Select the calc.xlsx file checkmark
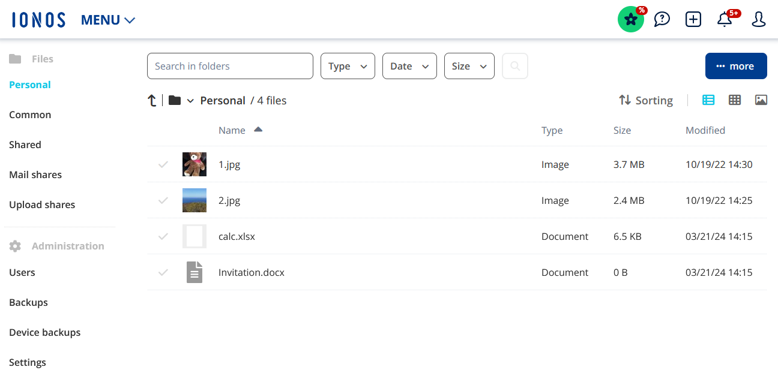Viewport: 778px width, 385px height. (163, 236)
